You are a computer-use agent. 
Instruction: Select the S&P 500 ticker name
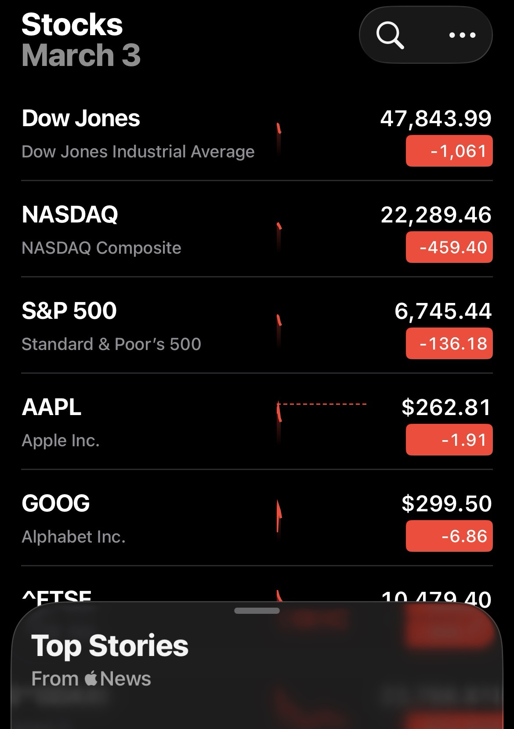tap(69, 311)
